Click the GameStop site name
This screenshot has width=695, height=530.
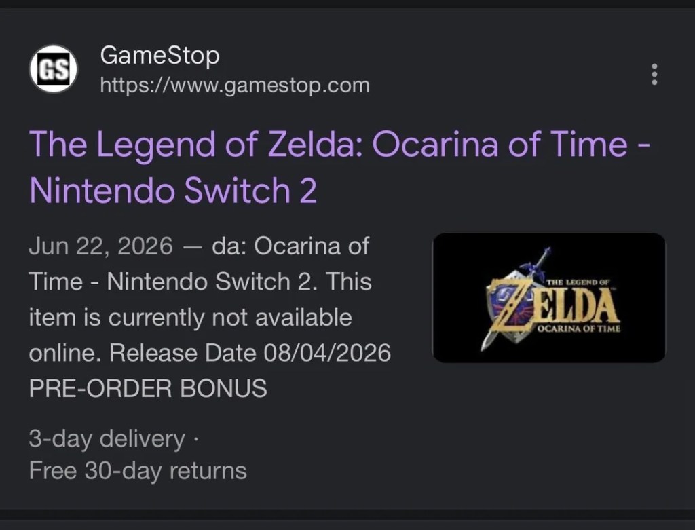point(159,56)
